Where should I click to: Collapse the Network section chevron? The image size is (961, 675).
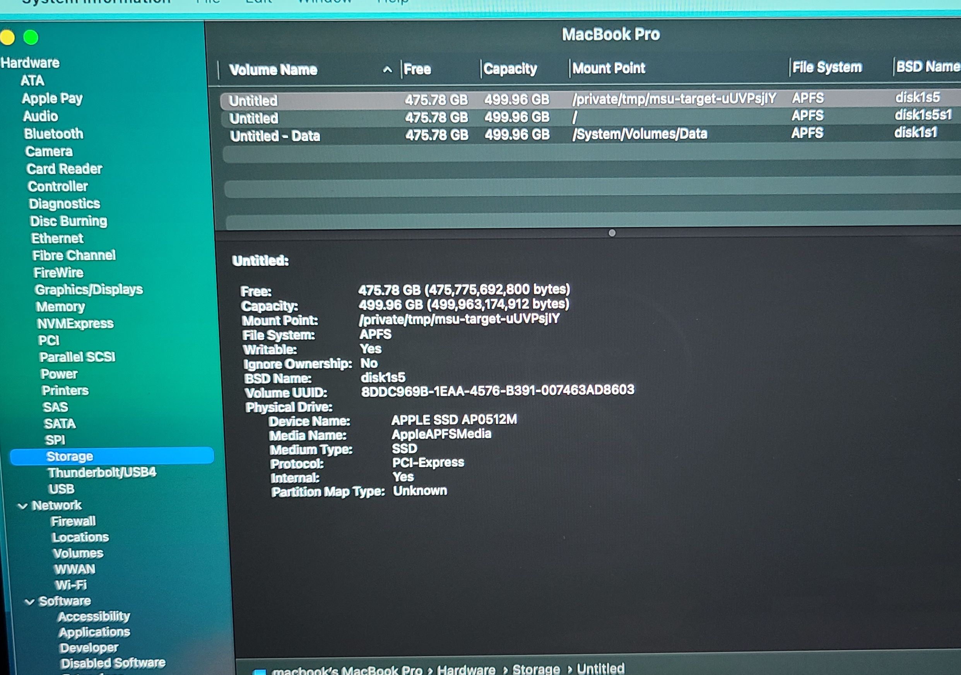coord(22,506)
